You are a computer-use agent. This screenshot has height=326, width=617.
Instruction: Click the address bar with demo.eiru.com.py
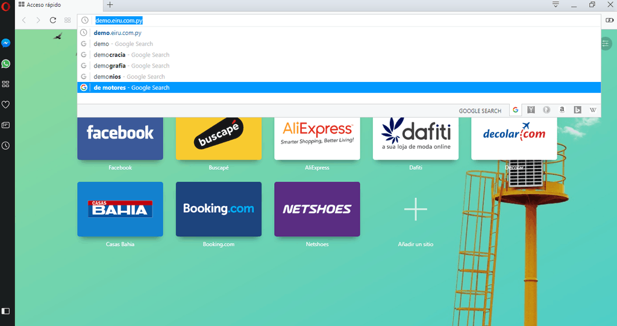[339, 20]
